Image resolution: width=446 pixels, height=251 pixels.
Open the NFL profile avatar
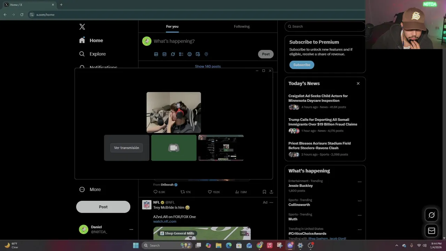pos(147,205)
